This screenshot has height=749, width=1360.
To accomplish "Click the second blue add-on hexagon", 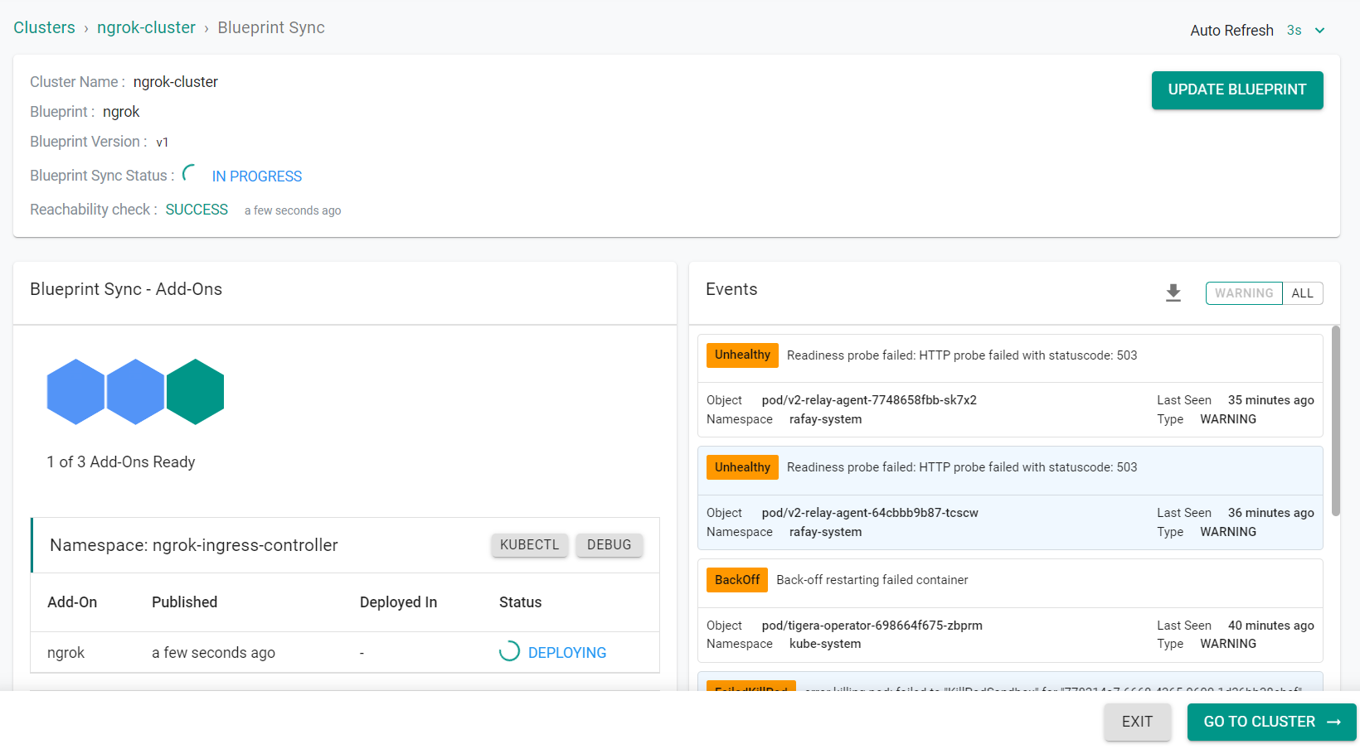I will tap(135, 392).
